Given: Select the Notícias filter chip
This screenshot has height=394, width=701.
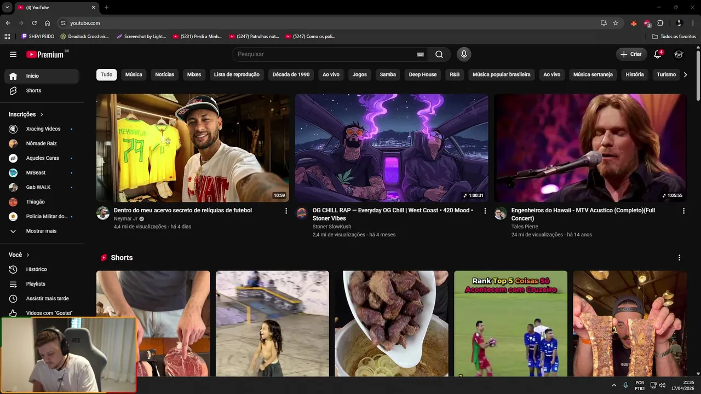Looking at the screenshot, I should pyautogui.click(x=165, y=74).
